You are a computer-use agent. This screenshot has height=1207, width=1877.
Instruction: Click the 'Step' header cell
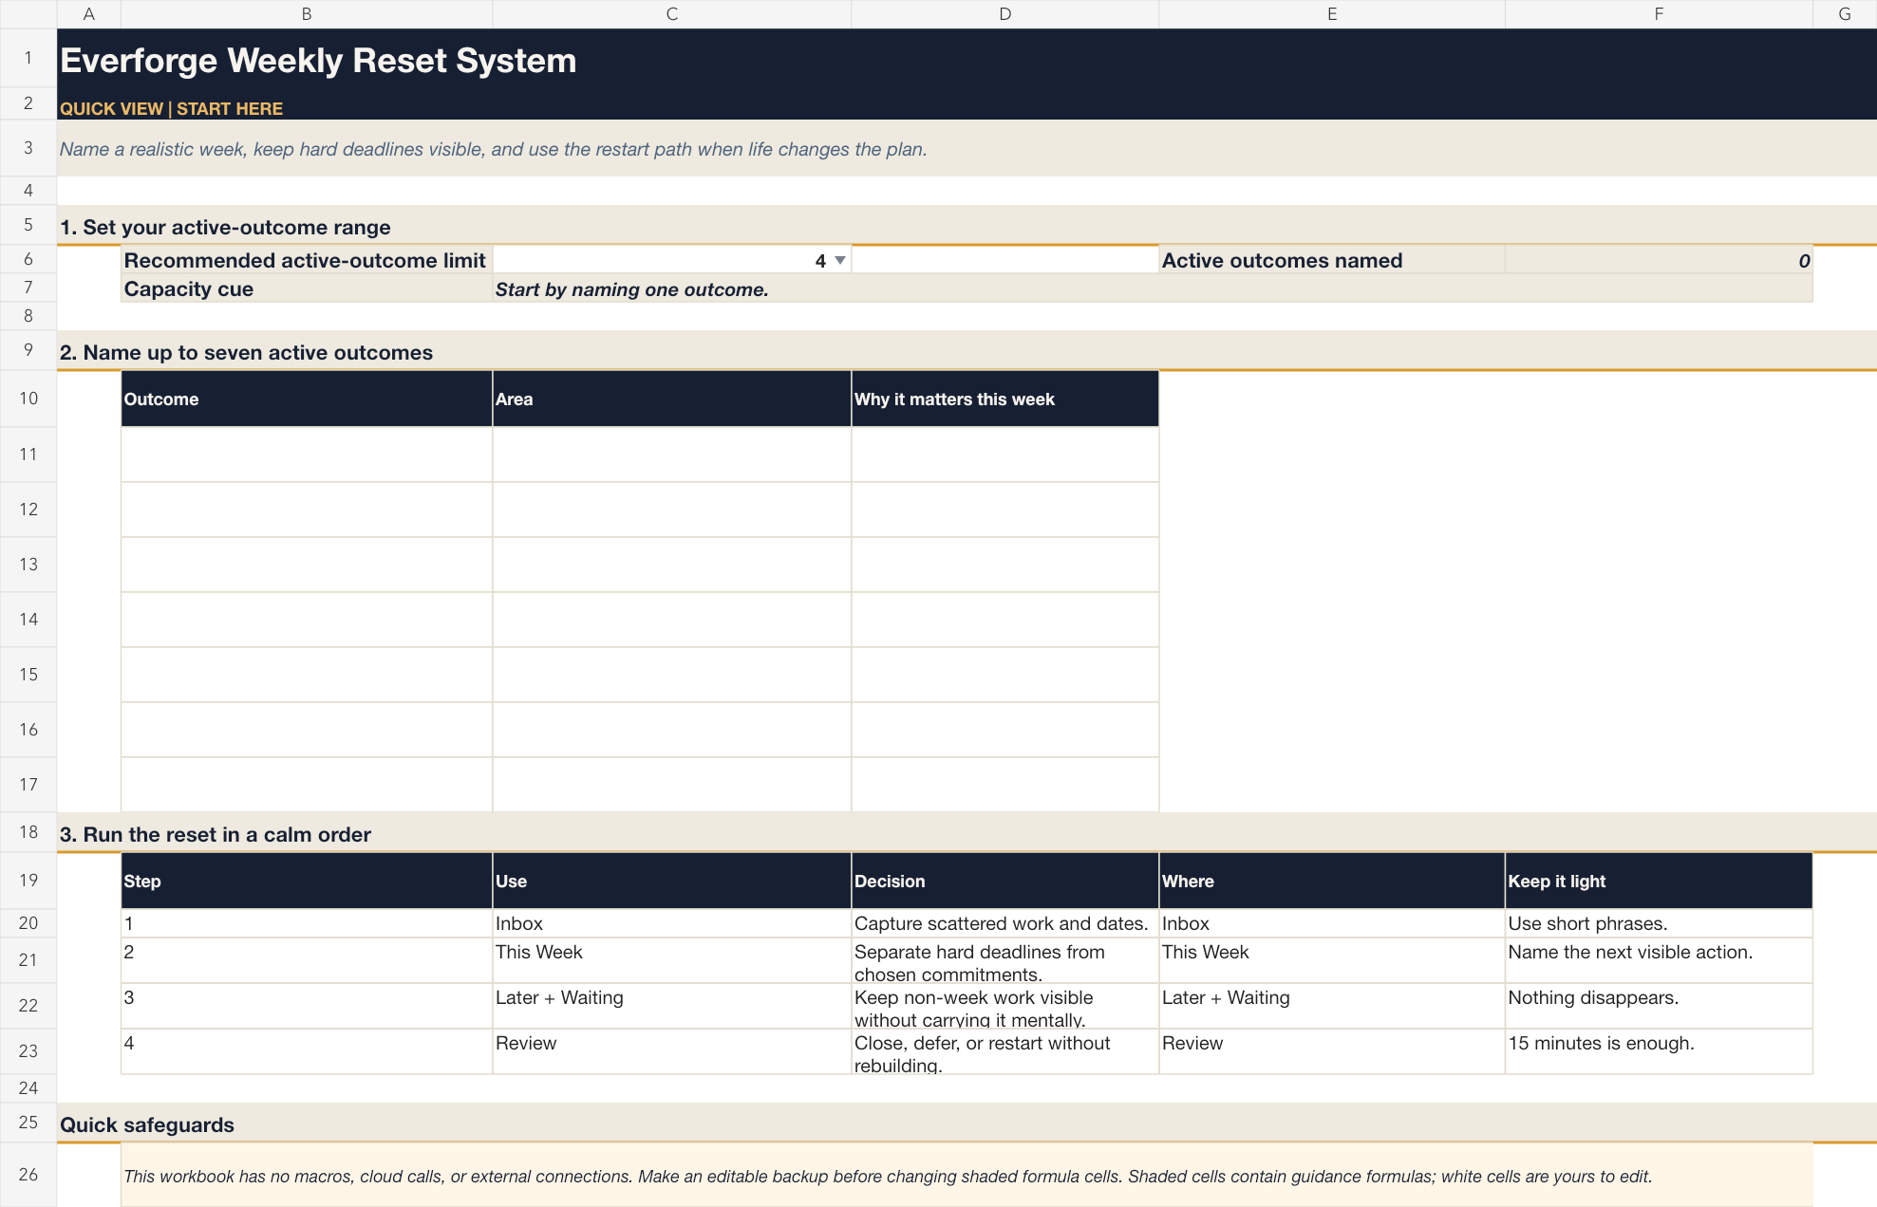click(x=307, y=881)
